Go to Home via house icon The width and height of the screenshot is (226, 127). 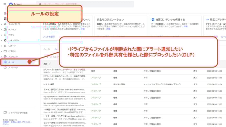5,13
